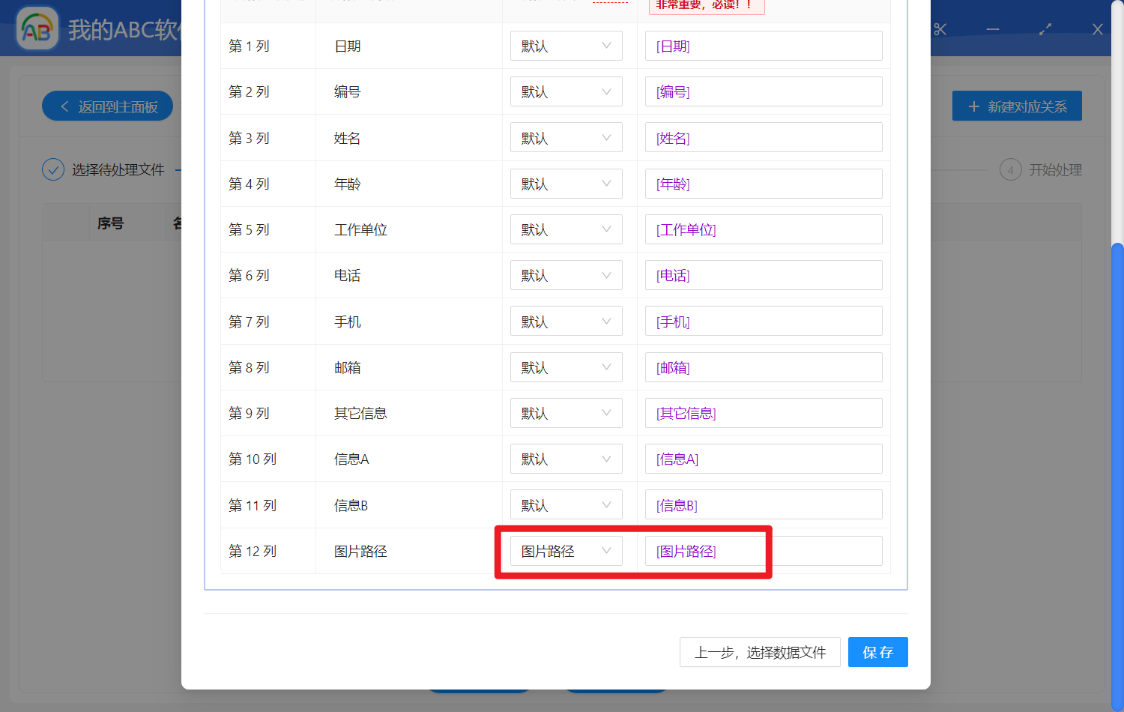Click the red 非常重要，必读 notice

coord(706,7)
